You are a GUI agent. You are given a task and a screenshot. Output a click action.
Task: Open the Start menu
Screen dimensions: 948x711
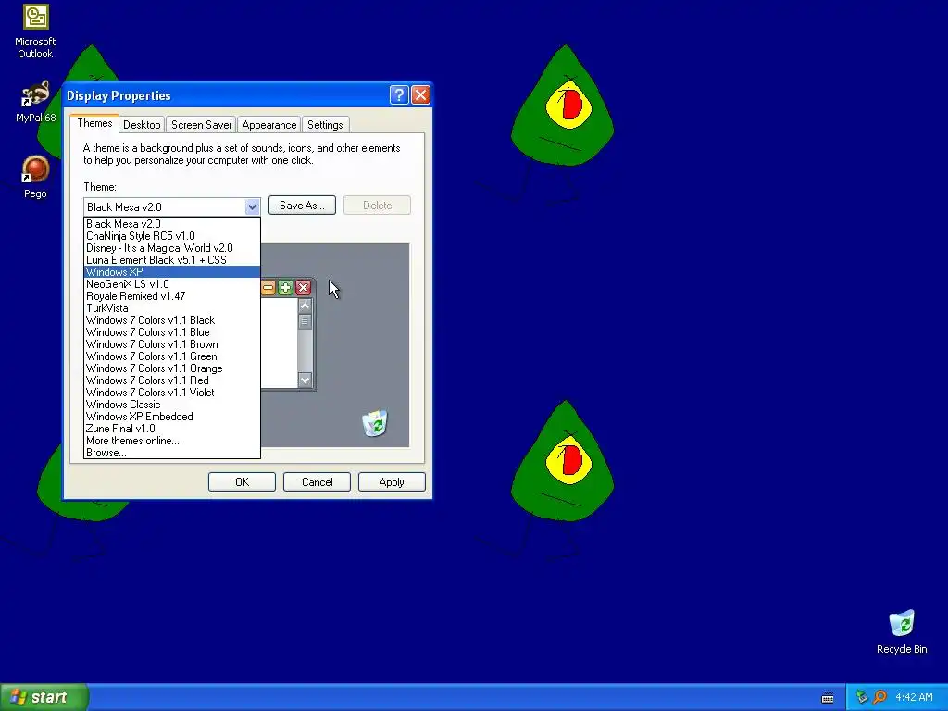(x=44, y=697)
